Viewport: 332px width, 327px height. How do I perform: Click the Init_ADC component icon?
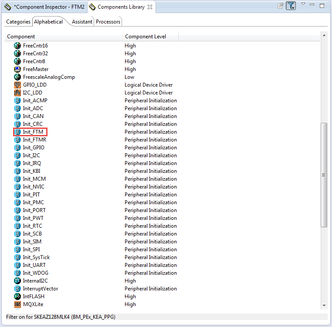coord(17,108)
